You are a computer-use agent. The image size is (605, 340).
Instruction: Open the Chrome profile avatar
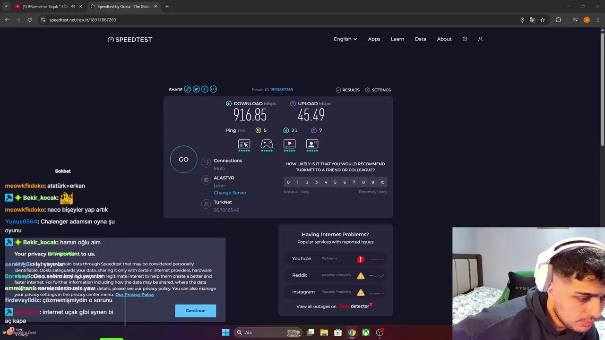[587, 20]
